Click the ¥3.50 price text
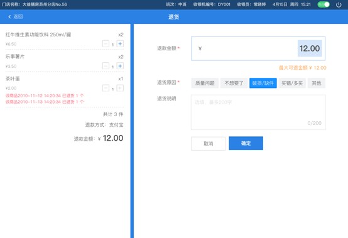This screenshot has width=348, height=238. tap(11, 66)
